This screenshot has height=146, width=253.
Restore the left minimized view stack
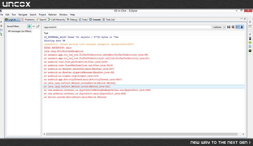[1, 22]
